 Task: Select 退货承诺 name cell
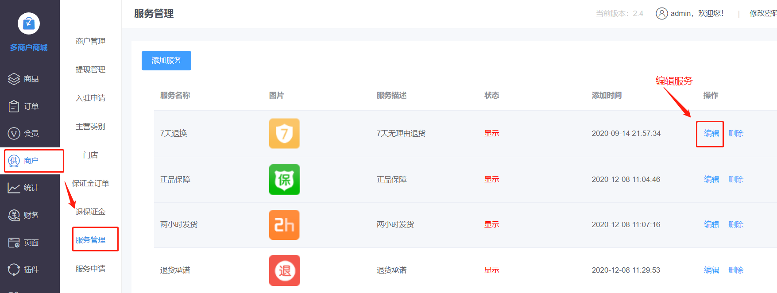pos(175,270)
